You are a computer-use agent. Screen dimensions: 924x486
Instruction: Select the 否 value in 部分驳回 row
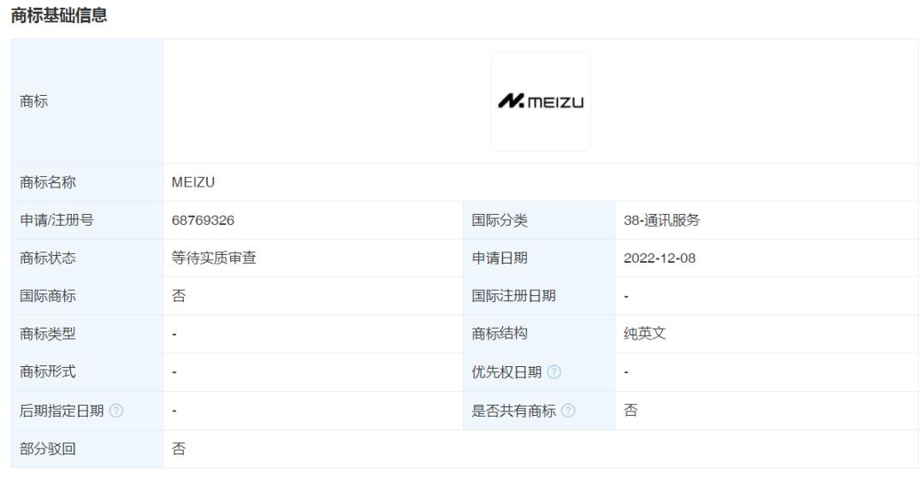click(179, 449)
